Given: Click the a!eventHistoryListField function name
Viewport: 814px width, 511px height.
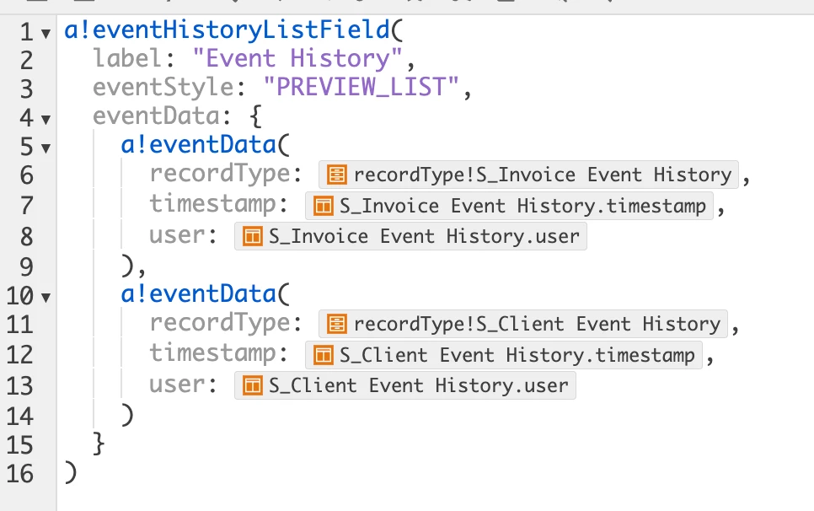Looking at the screenshot, I should [x=227, y=30].
